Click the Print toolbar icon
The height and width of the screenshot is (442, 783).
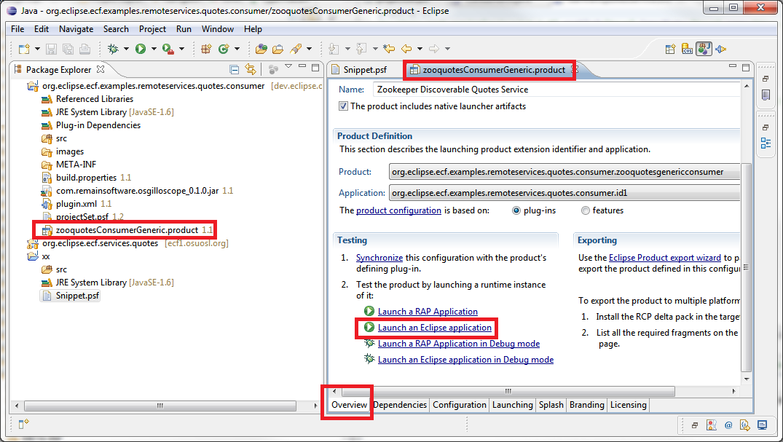point(85,49)
